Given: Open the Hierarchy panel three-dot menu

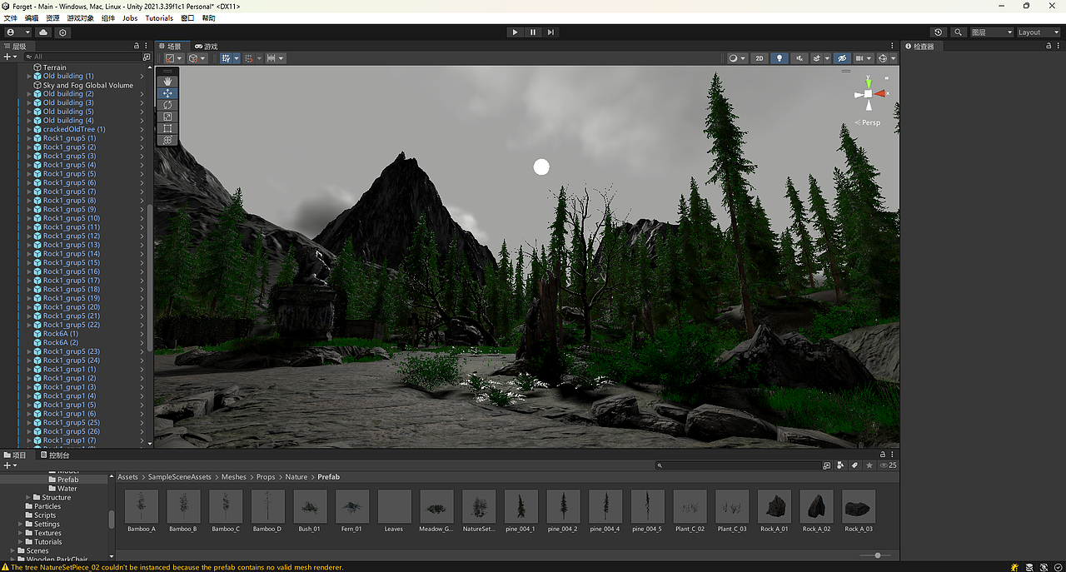Looking at the screenshot, I should tap(147, 46).
